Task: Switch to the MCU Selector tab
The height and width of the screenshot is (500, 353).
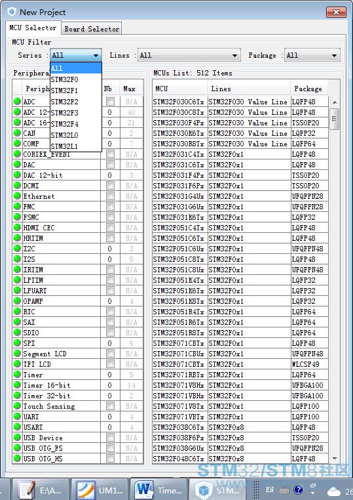Action: click(x=33, y=28)
